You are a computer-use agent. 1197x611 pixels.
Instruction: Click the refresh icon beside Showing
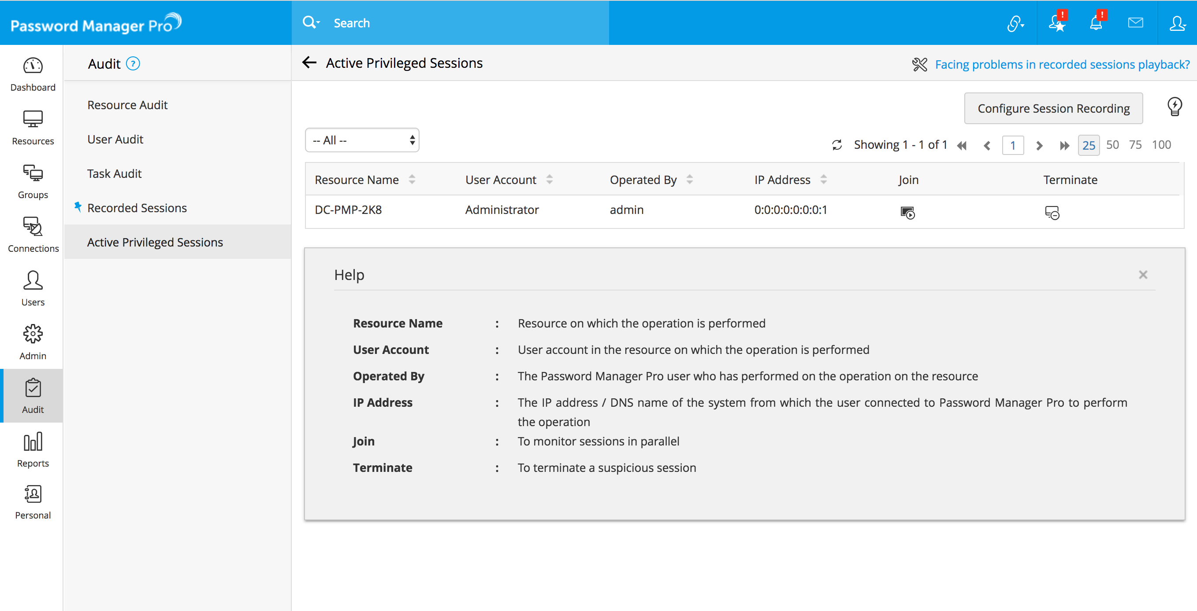click(837, 145)
